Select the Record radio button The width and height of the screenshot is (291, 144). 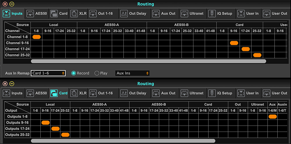[74, 73]
